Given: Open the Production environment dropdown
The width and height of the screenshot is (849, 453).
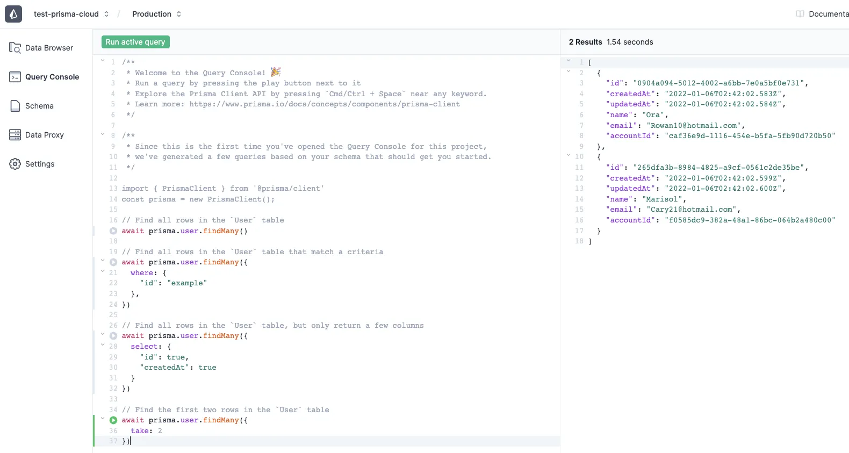Looking at the screenshot, I should pyautogui.click(x=157, y=14).
